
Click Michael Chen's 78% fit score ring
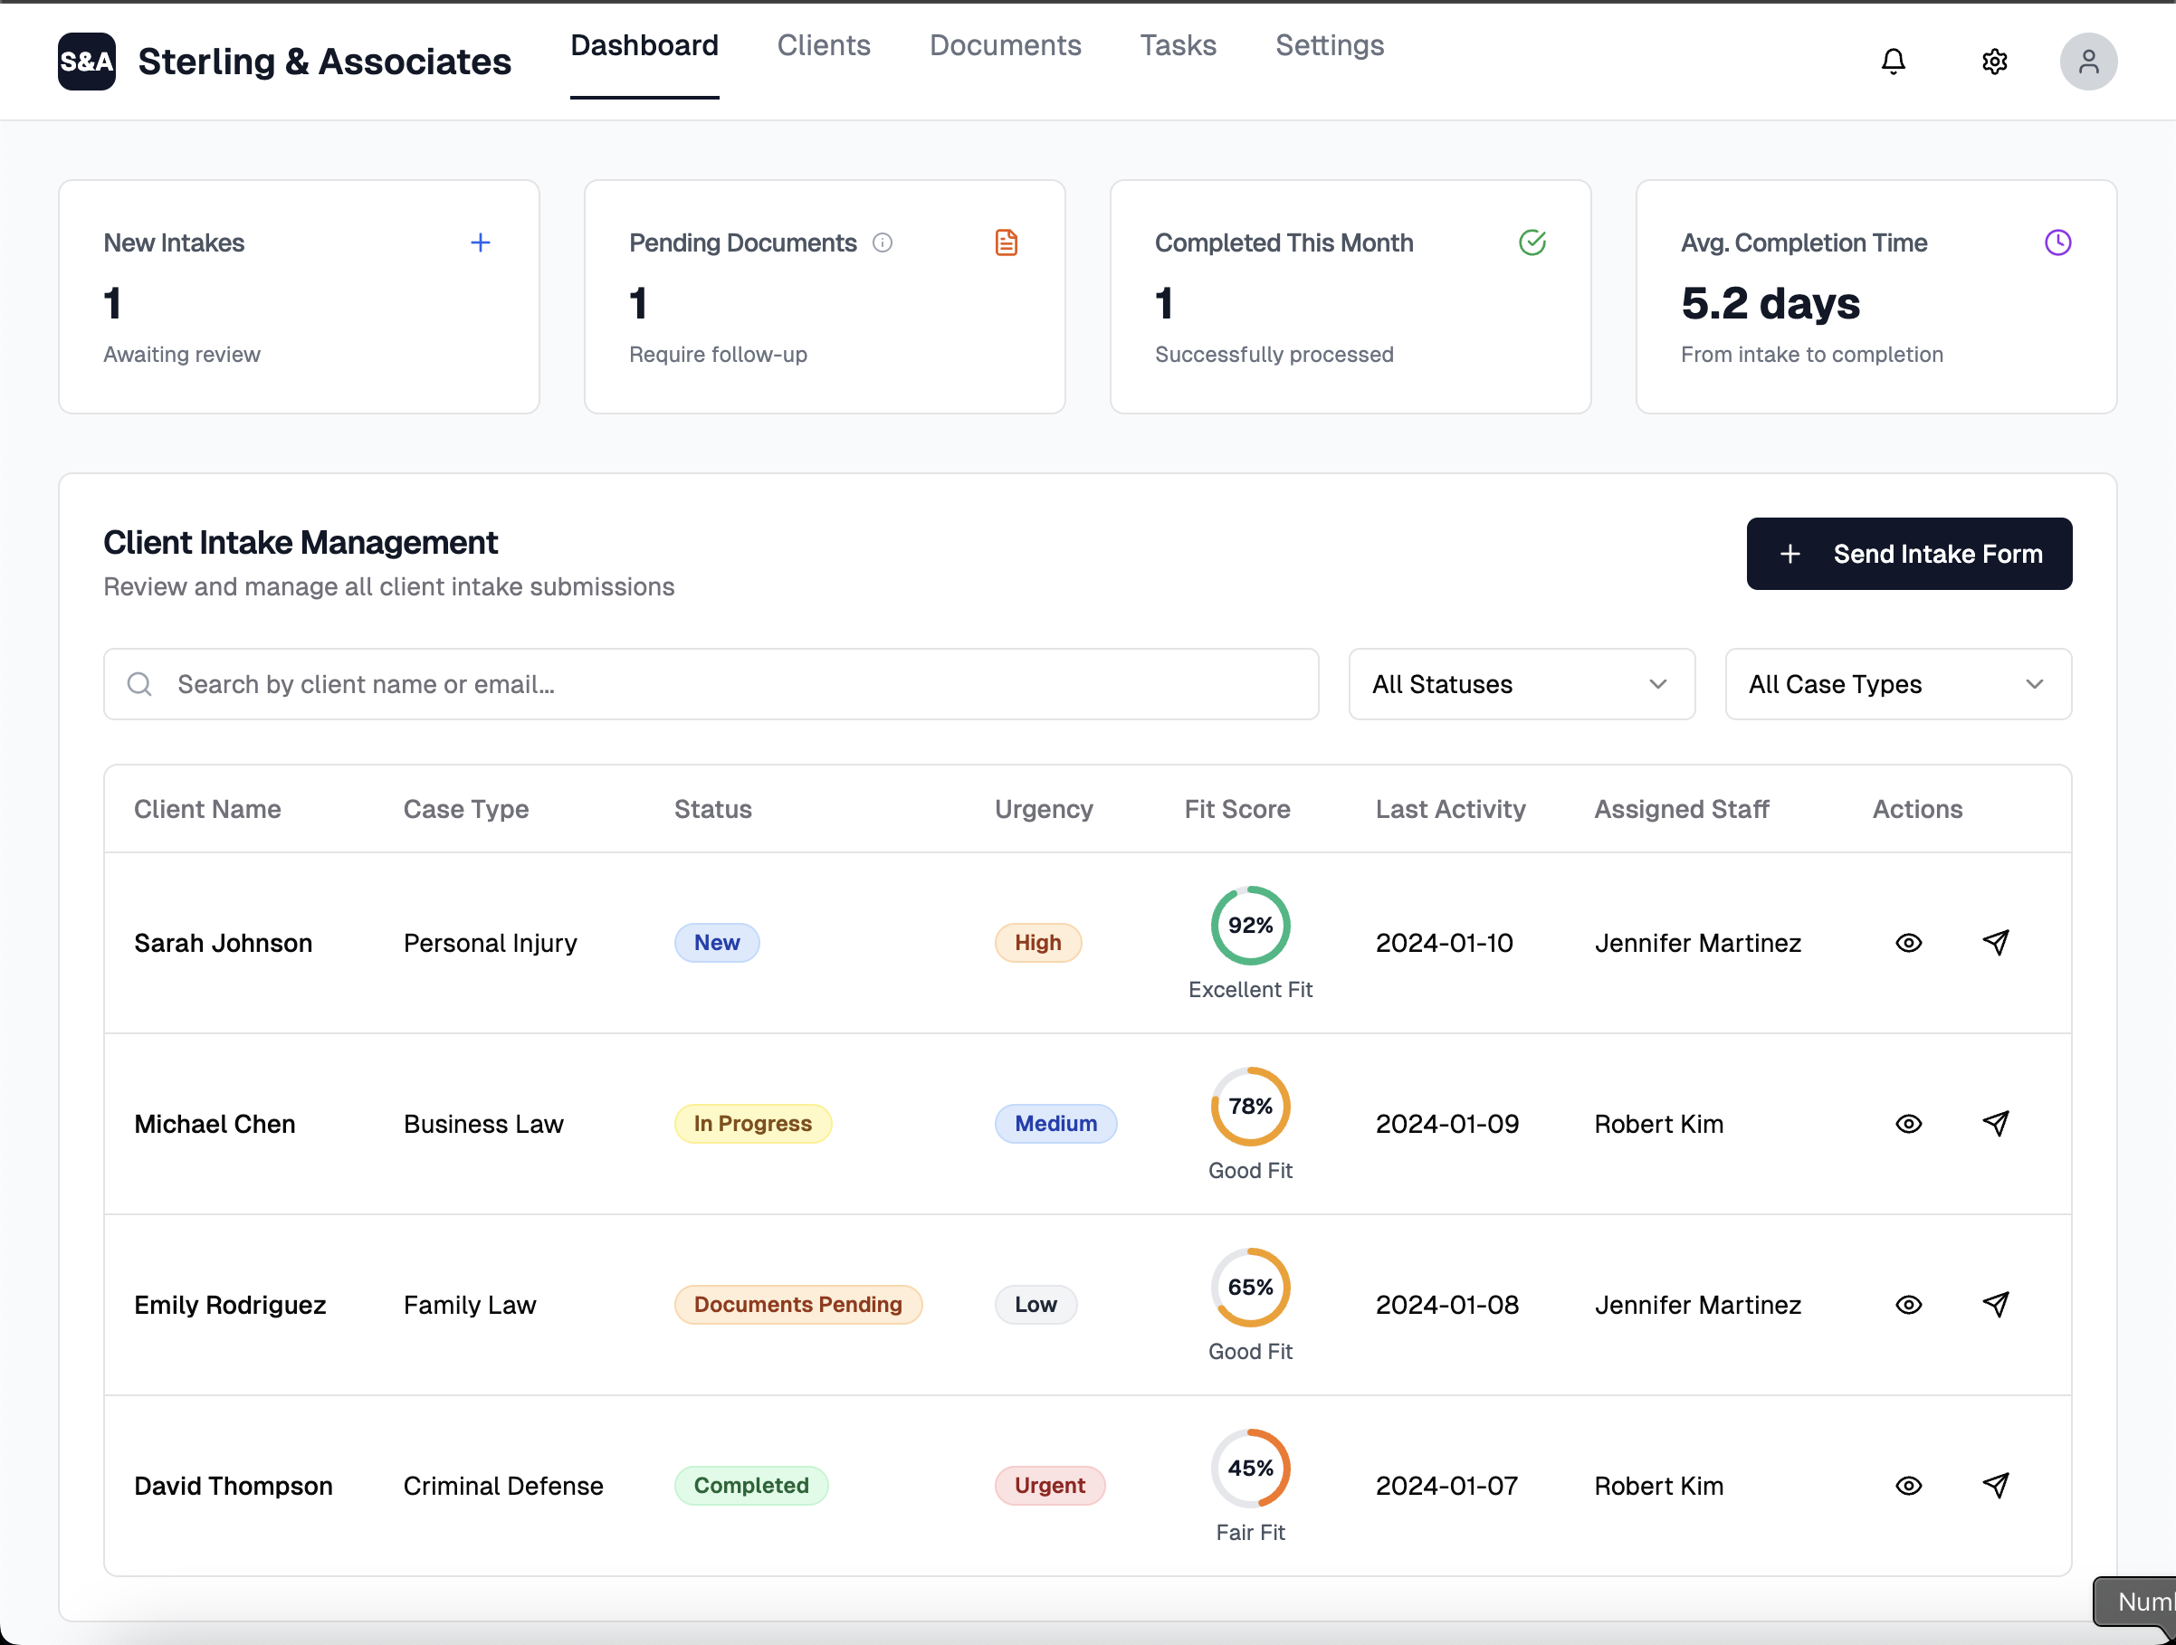point(1249,1108)
